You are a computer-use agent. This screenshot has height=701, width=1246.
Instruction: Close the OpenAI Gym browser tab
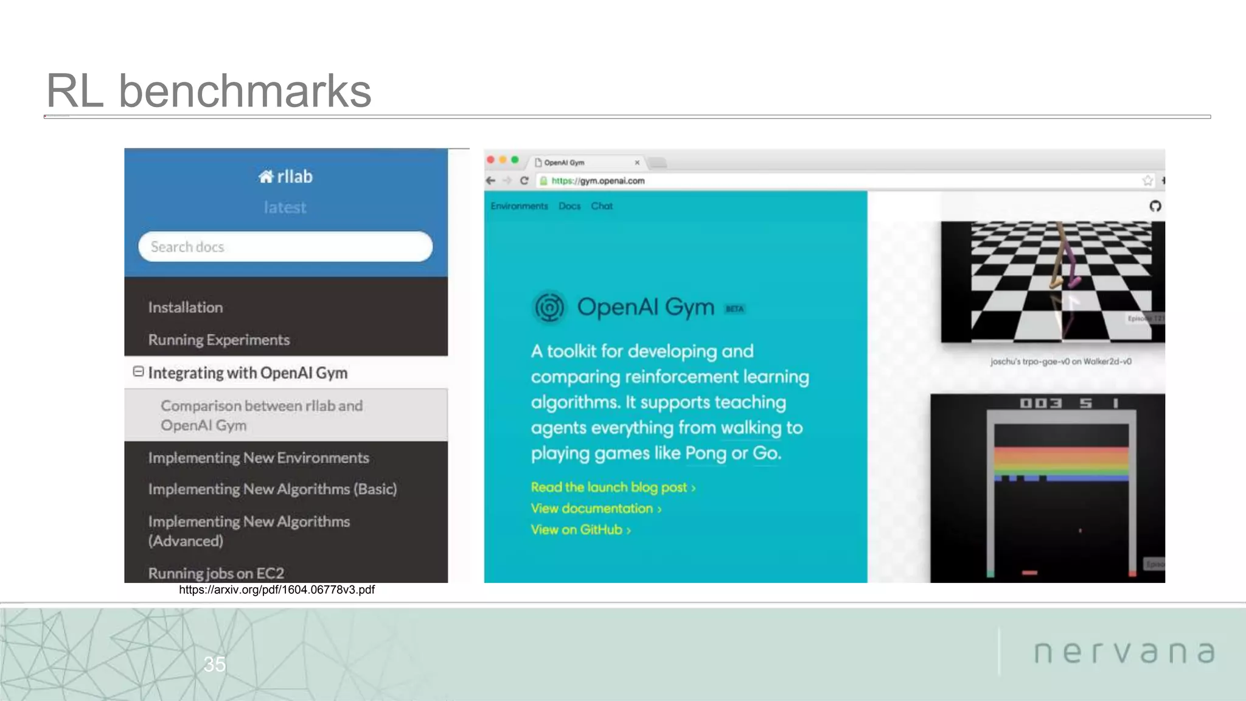click(x=637, y=162)
